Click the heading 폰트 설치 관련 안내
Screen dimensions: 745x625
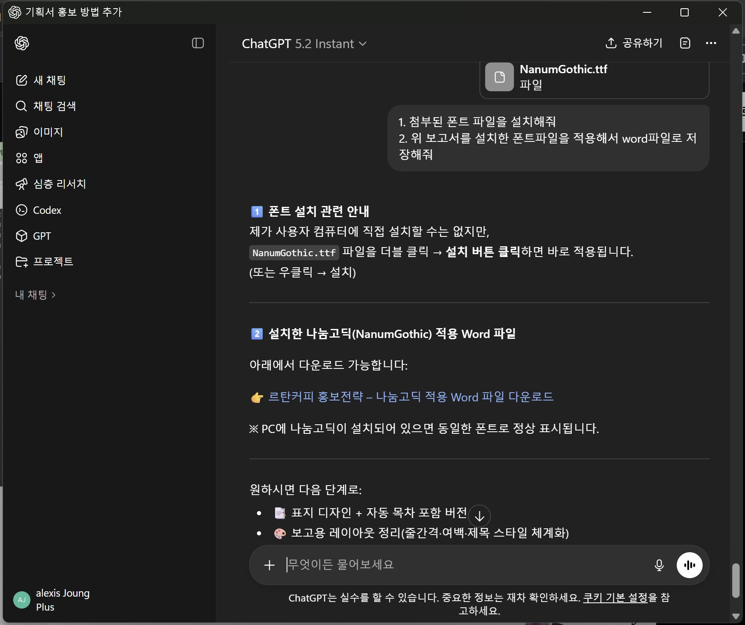coord(319,211)
